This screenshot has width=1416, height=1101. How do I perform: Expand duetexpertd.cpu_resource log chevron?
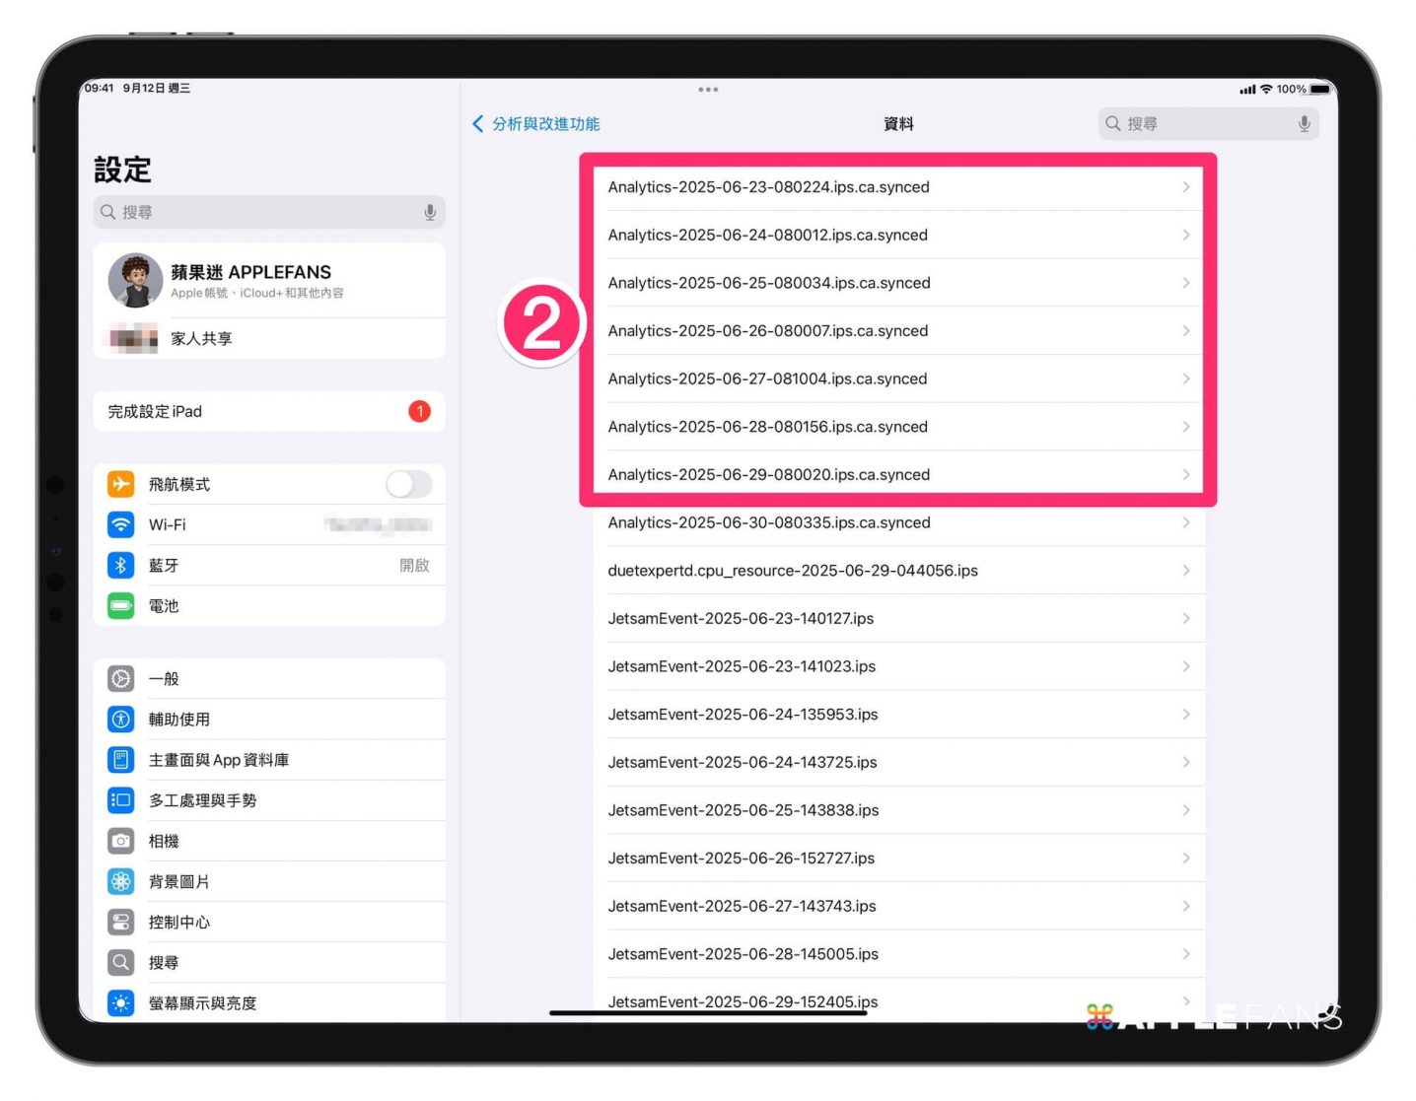tap(1185, 571)
